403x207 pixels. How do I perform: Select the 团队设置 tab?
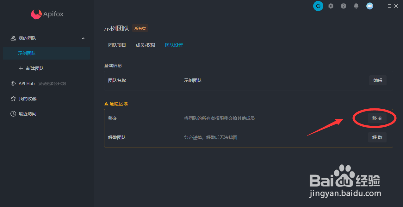(174, 45)
